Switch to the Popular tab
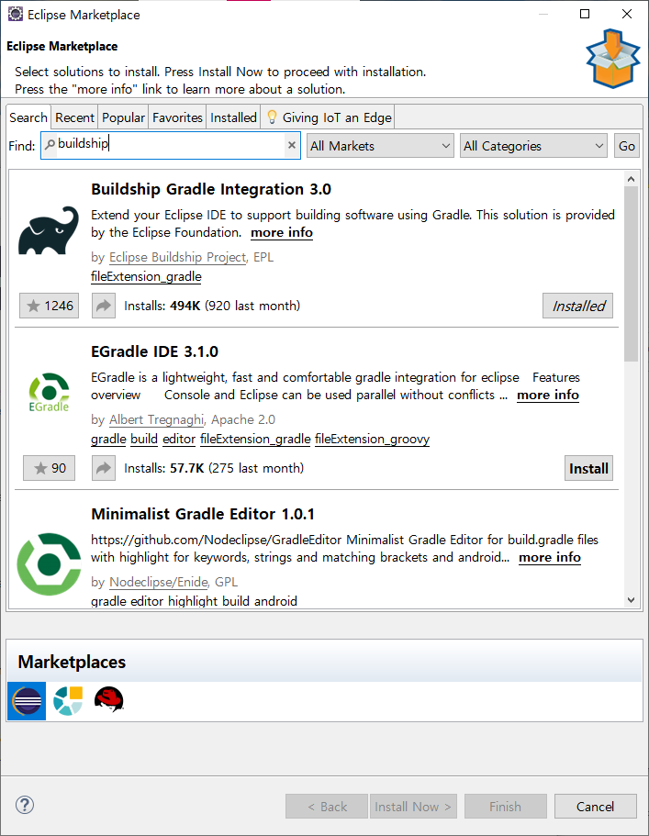 coord(123,117)
